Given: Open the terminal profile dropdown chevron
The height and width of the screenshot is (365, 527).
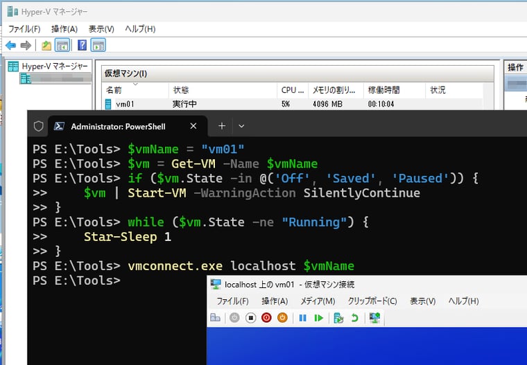Looking at the screenshot, I should 241,126.
